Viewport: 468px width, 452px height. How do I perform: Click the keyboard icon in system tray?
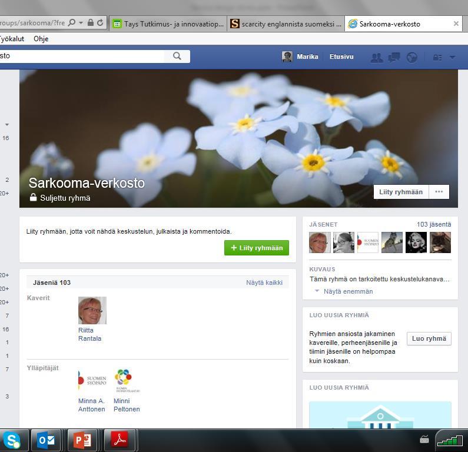(x=424, y=440)
